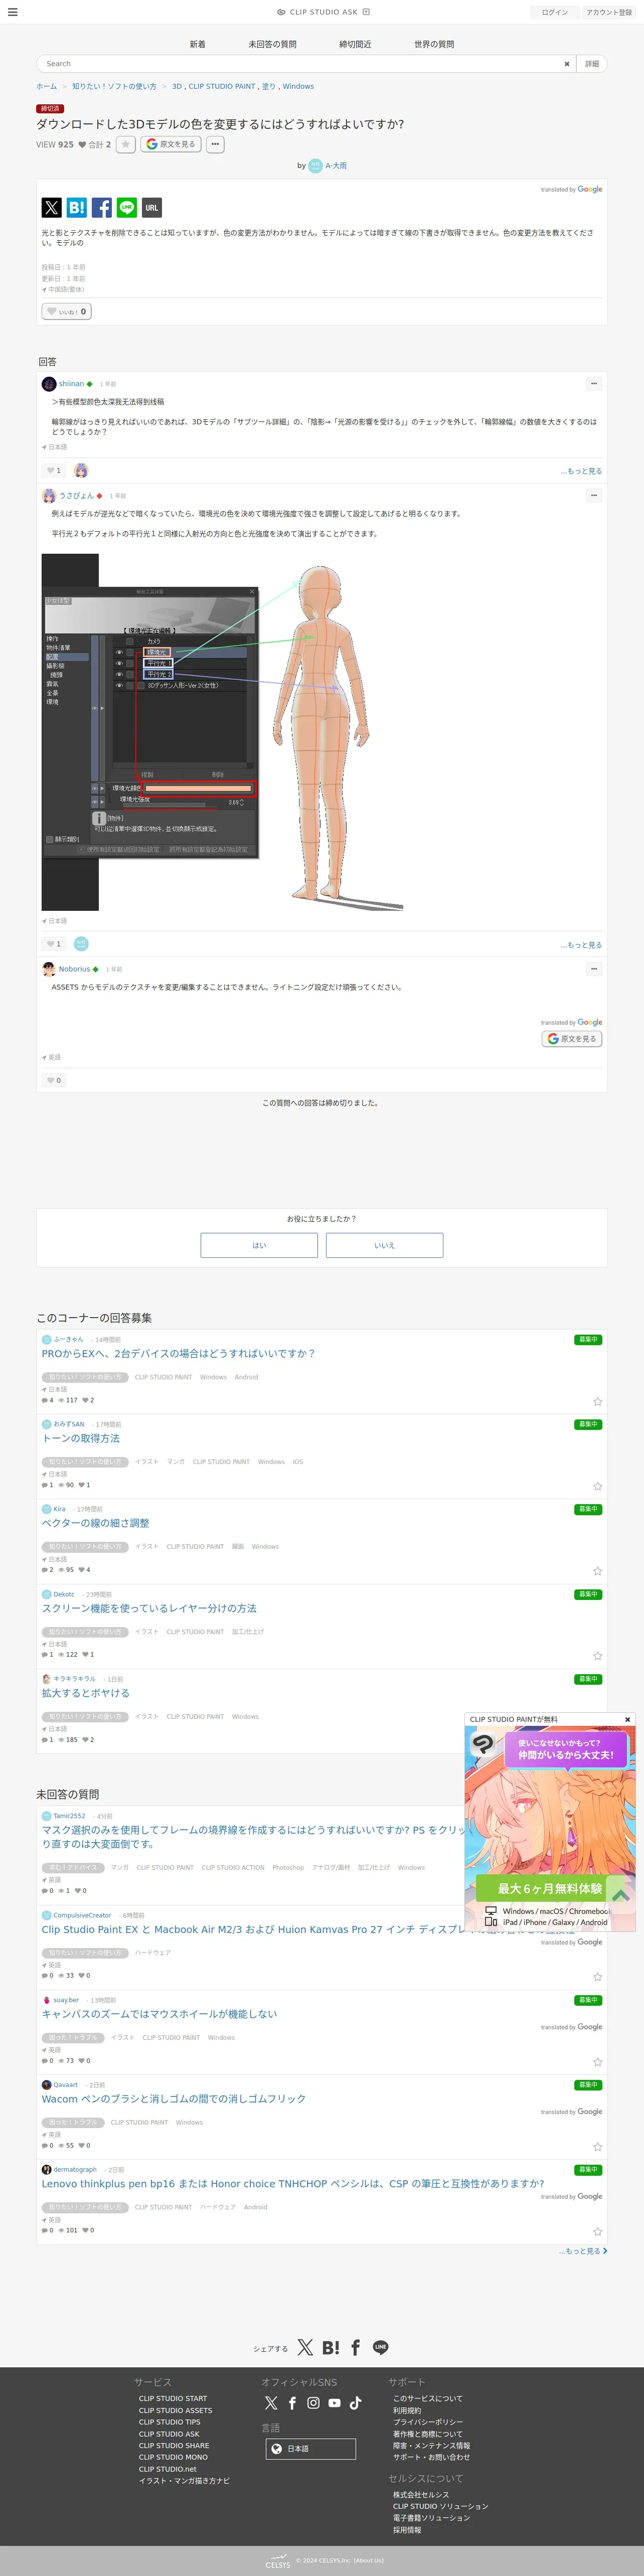Show the original of Noborius's answer with 原文を見る
This screenshot has height=2576, width=644.
[x=572, y=1039]
